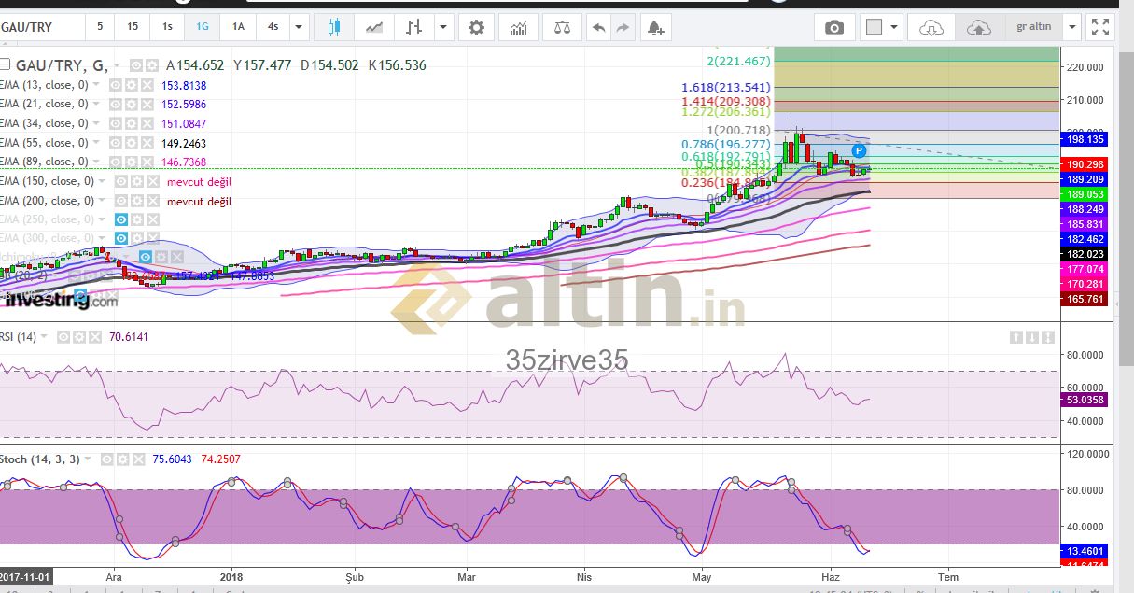Image resolution: width=1134 pixels, height=593 pixels.
Task: Select the 15 minute timeframe
Action: 133,27
